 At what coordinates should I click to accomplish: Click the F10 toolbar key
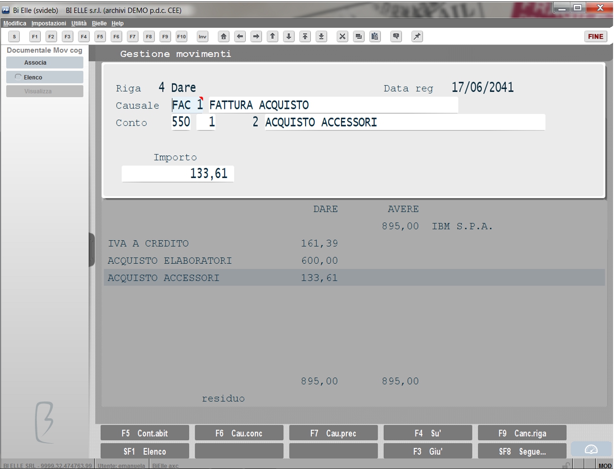tap(181, 36)
